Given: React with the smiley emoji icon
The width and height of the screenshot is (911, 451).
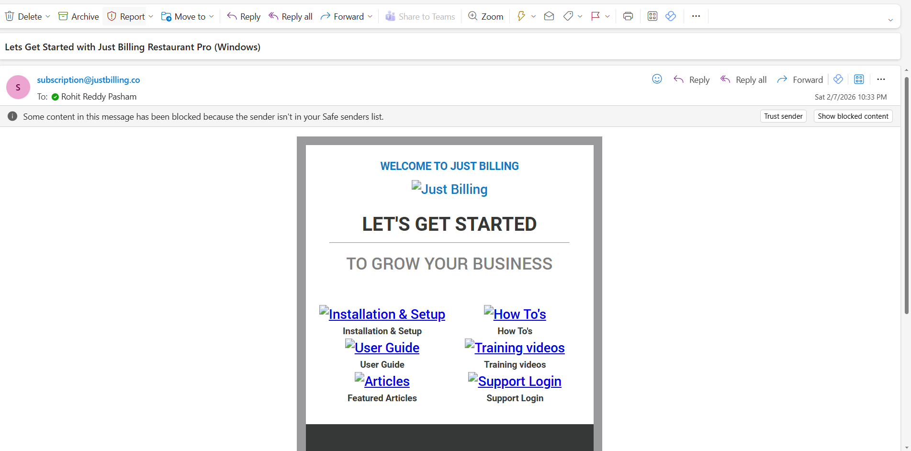Looking at the screenshot, I should click(657, 79).
